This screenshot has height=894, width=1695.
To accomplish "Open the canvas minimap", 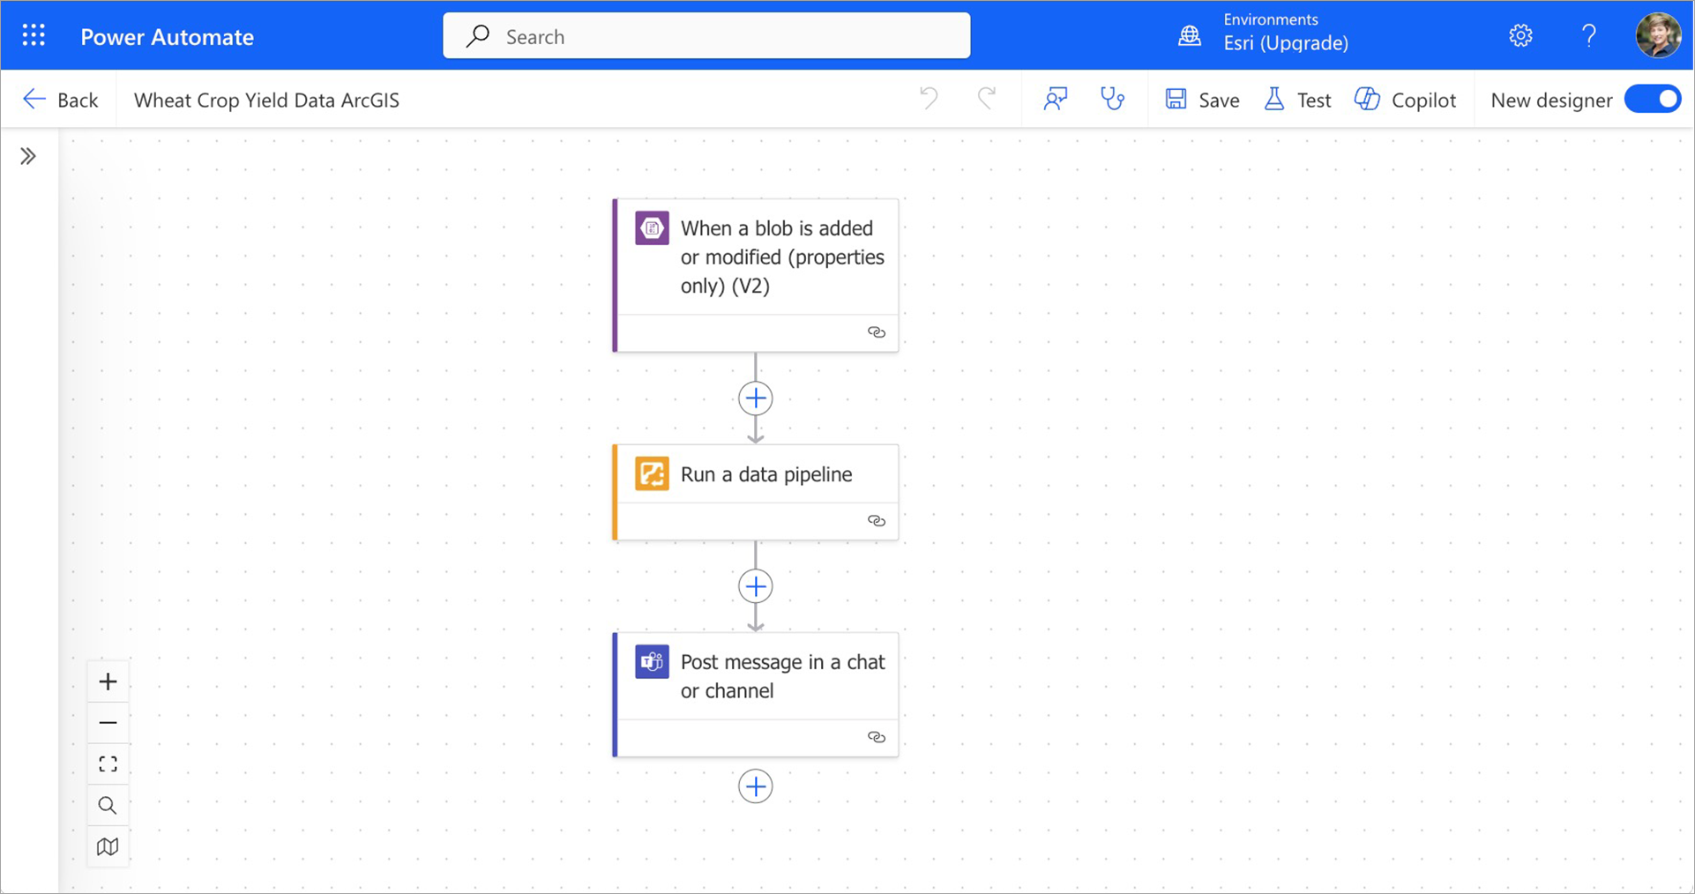I will [108, 846].
